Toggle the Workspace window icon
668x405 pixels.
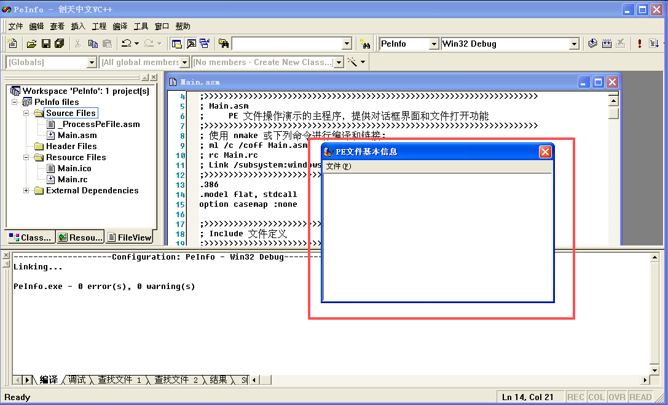(176, 44)
